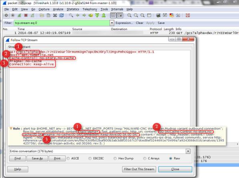This screenshot has height=178, width=239.
Task: Open Entire conversation direction dropdown
Action: coord(188,151)
